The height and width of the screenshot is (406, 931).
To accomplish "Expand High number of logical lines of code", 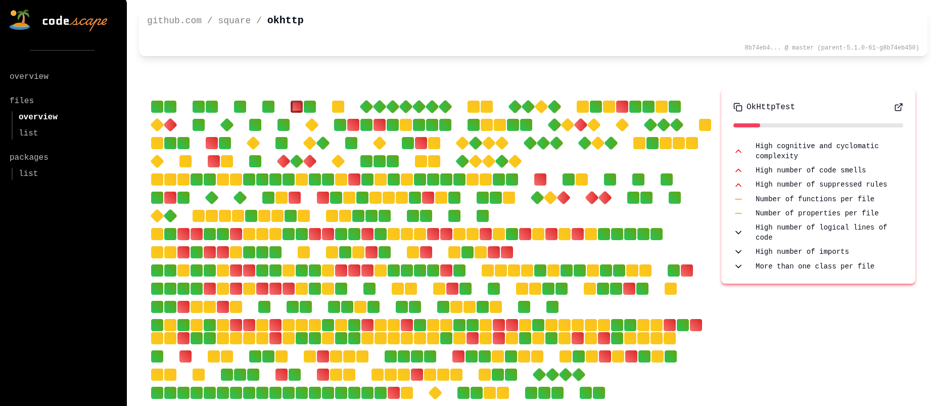I will [x=738, y=232].
